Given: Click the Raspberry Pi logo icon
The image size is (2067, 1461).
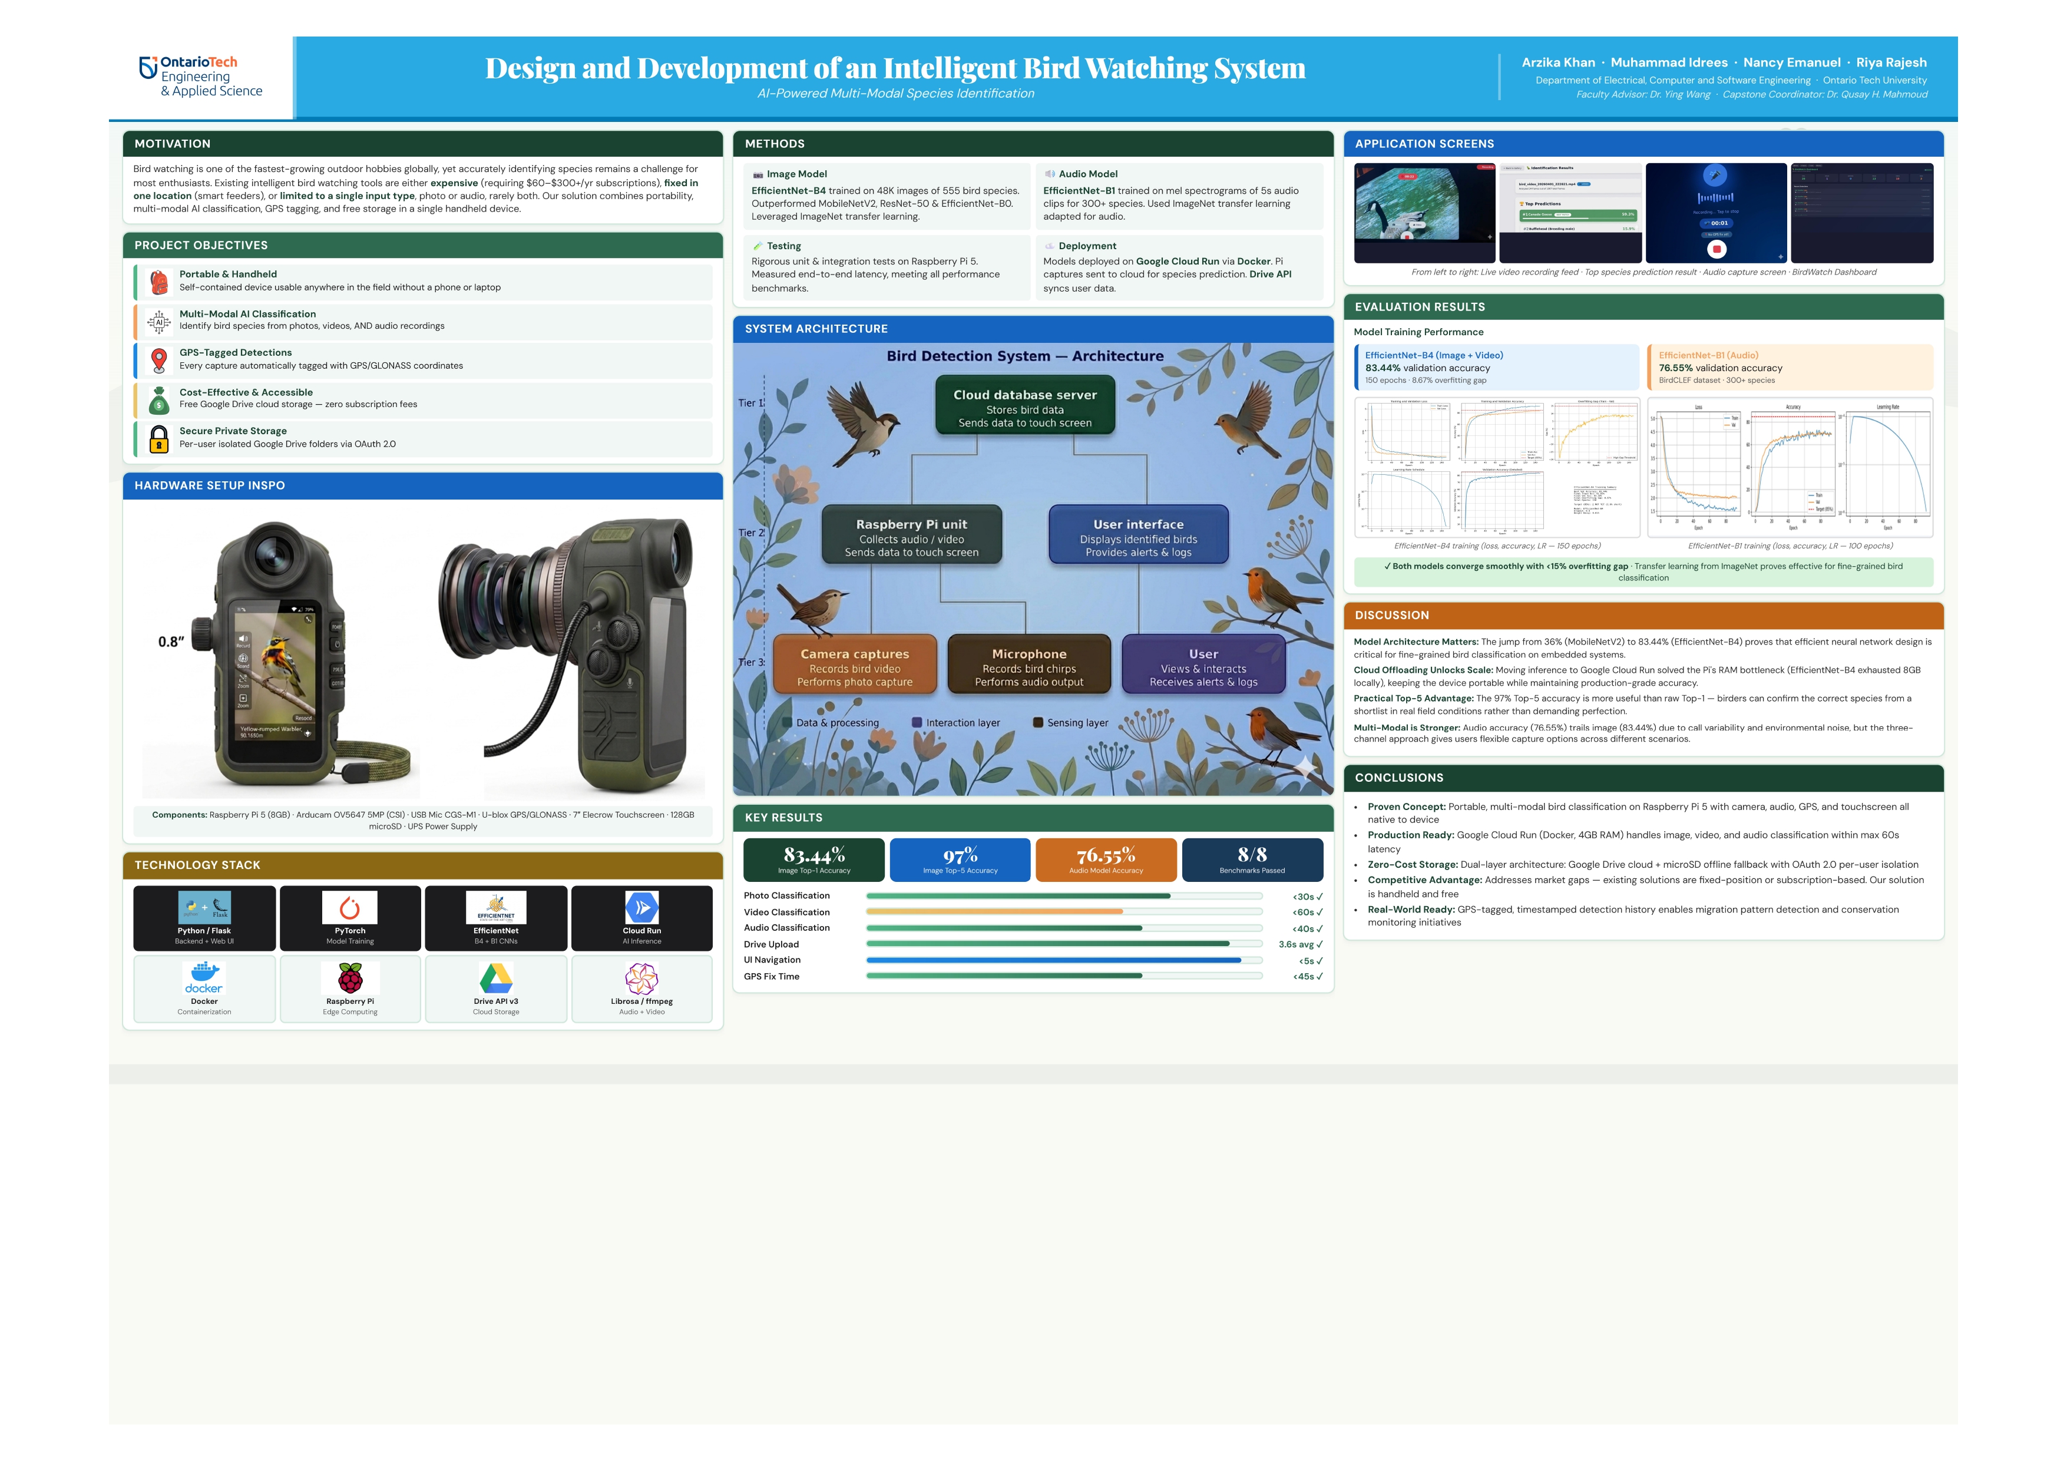Looking at the screenshot, I should pos(350,977).
